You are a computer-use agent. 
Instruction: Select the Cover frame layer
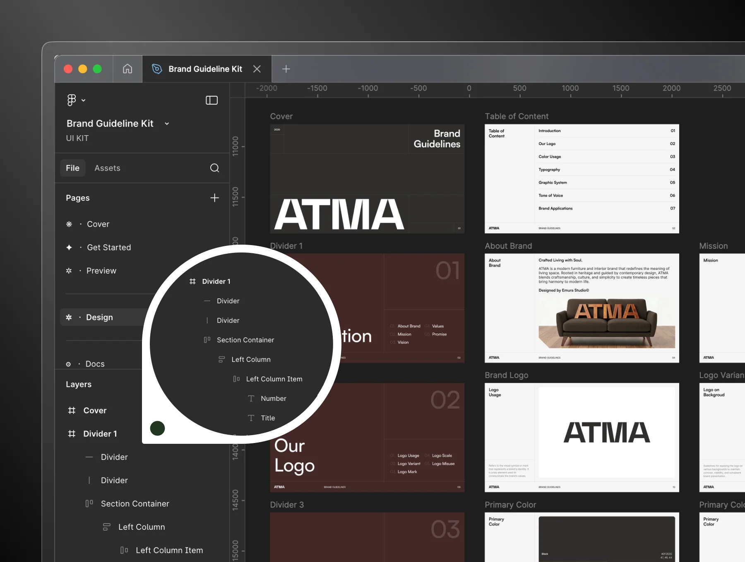click(95, 410)
